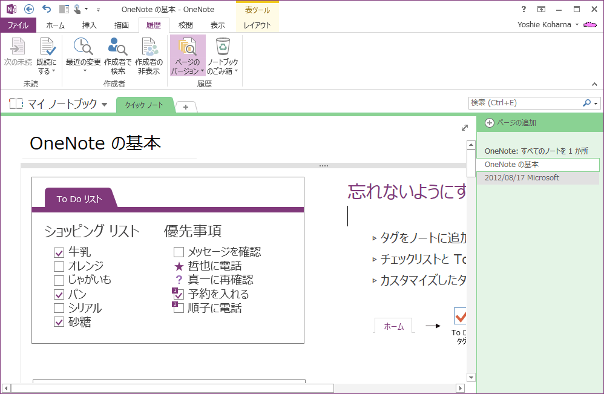Open search scope dropdown arrow
Image resolution: width=604 pixels, height=394 pixels.
click(x=596, y=103)
